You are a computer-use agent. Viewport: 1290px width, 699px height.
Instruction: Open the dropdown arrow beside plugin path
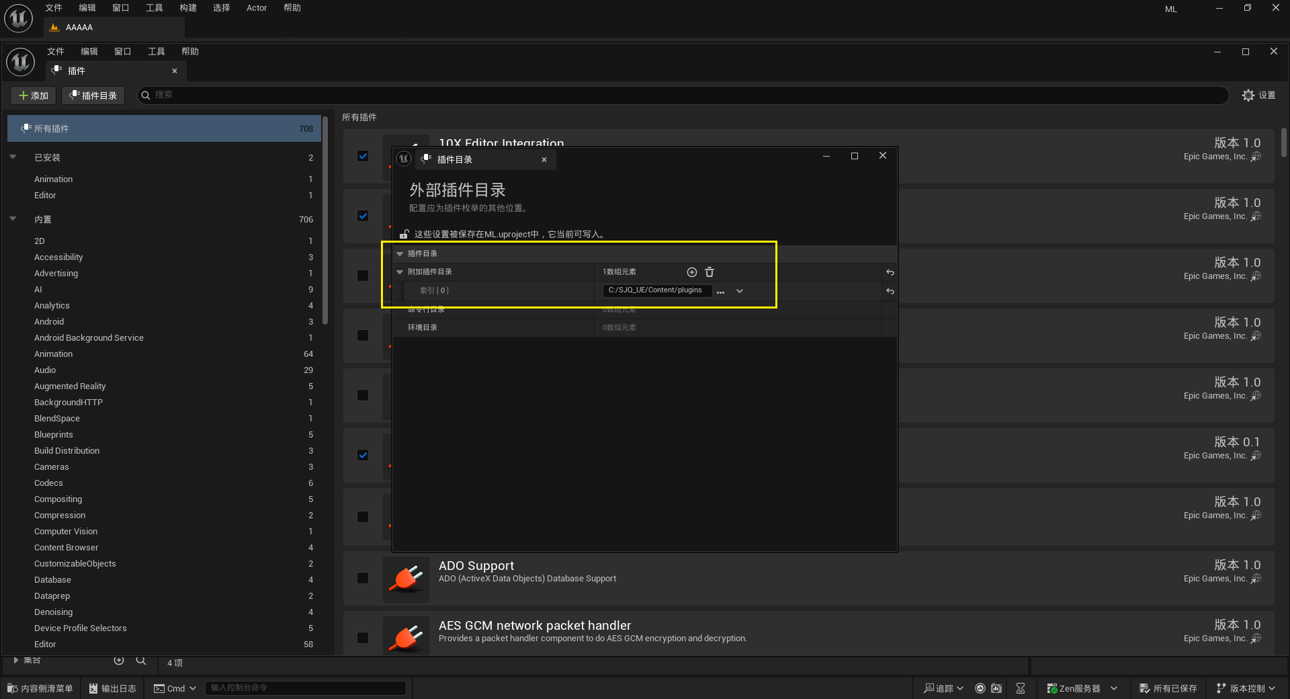click(x=740, y=291)
